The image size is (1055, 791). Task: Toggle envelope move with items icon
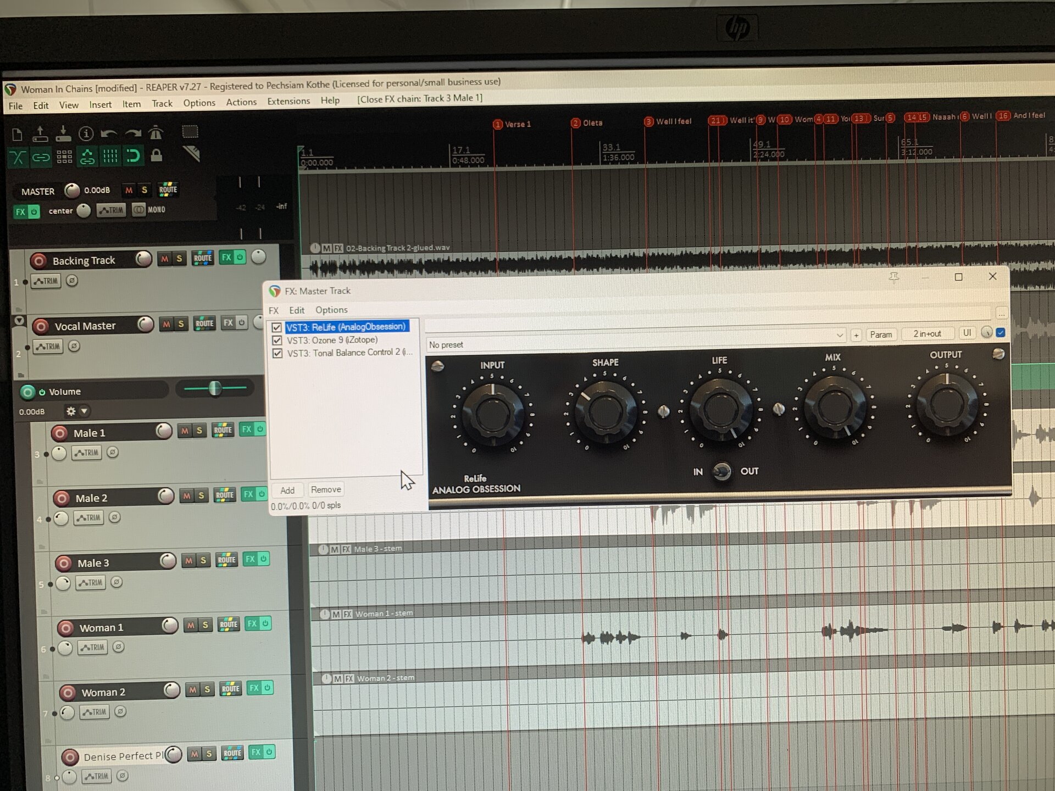pyautogui.click(x=87, y=157)
